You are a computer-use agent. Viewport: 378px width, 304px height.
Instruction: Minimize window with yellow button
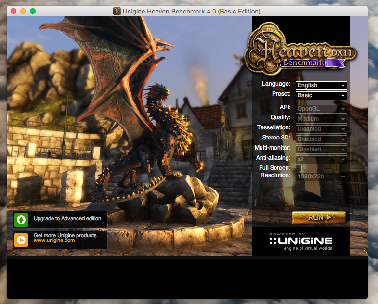point(23,11)
